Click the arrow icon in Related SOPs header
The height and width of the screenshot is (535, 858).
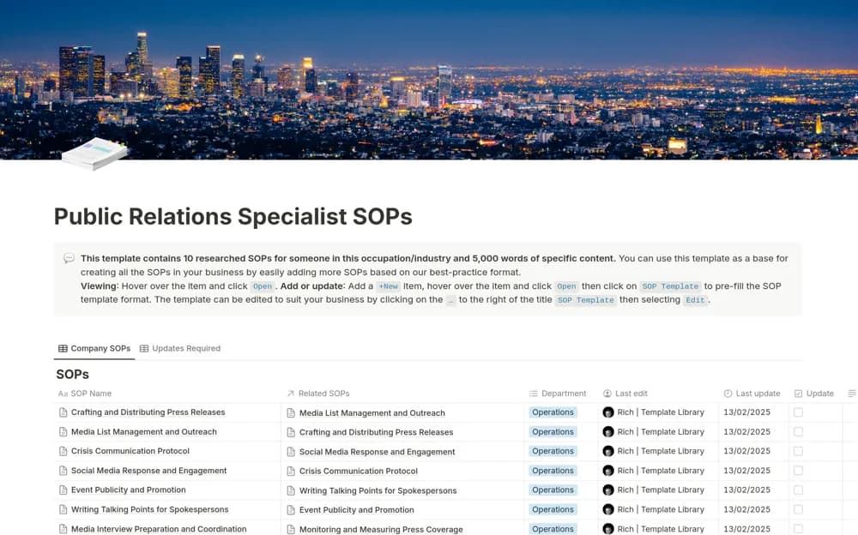coord(291,394)
